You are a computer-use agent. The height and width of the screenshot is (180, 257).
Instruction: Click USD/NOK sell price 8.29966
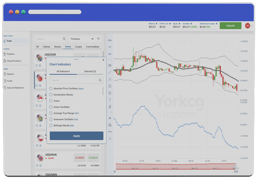[x=79, y=157]
